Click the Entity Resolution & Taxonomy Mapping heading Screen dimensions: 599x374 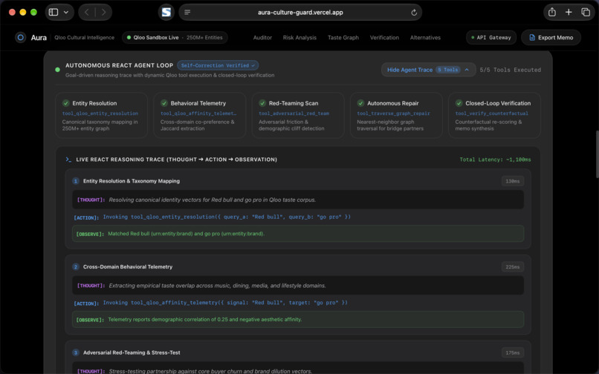pyautogui.click(x=132, y=181)
